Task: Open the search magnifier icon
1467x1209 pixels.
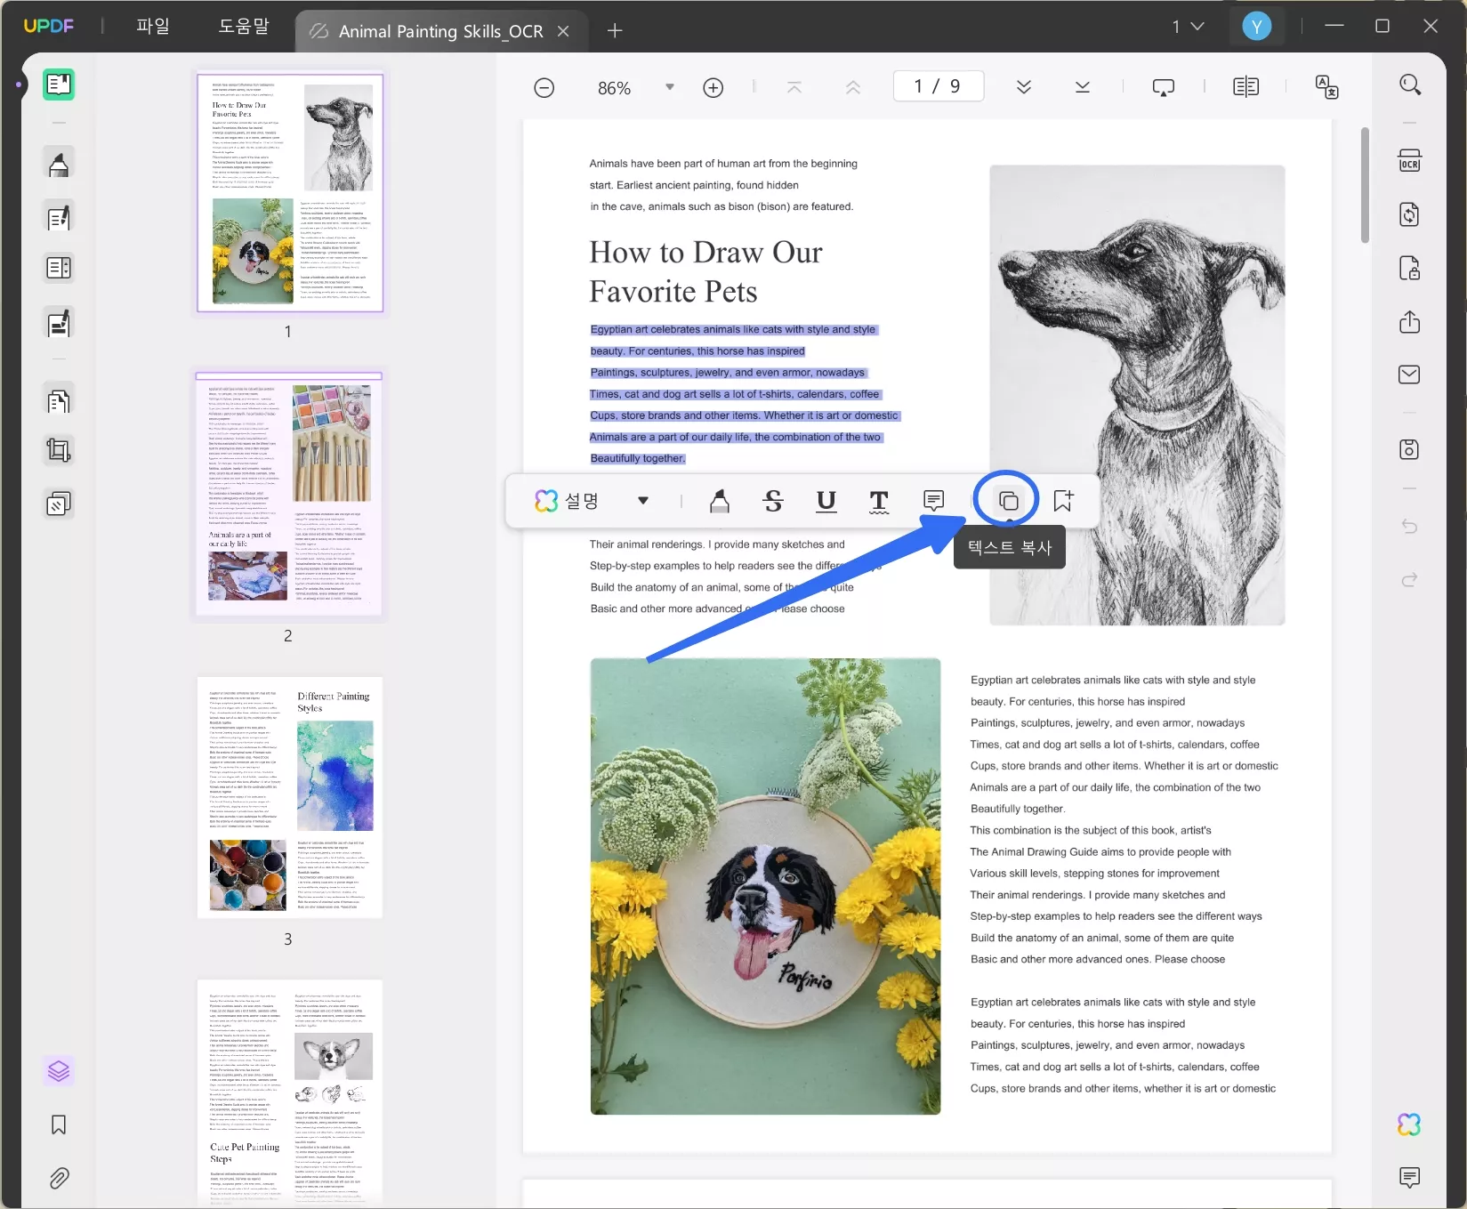Action: point(1409,85)
